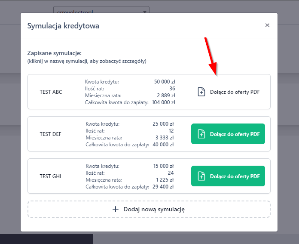Click the 29 400 zł total amount value
The height and width of the screenshot is (244, 299).
164,187
